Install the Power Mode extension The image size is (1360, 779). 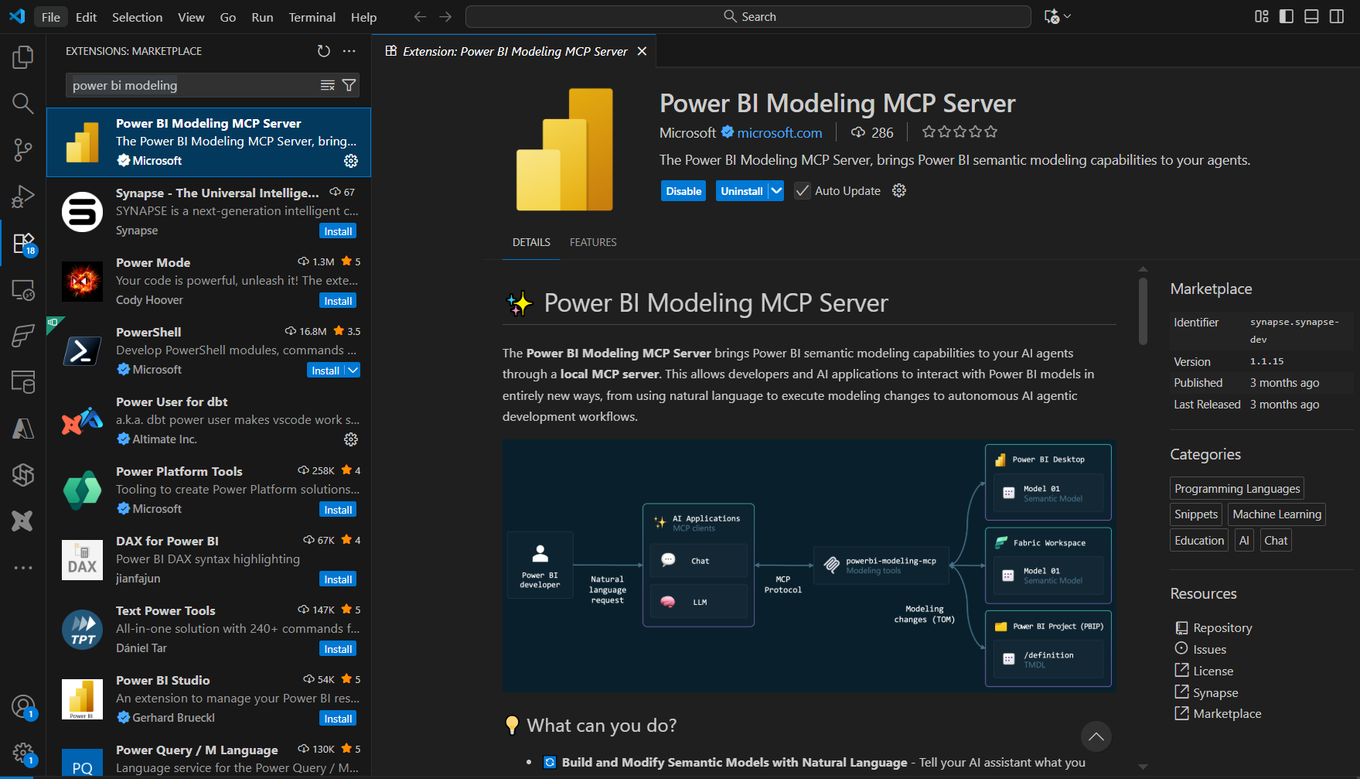338,301
